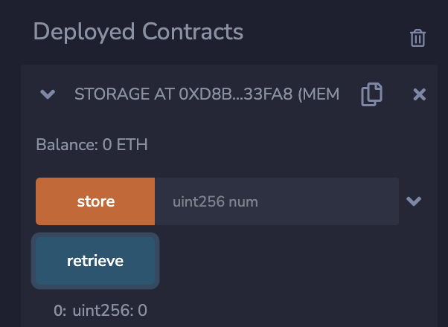Image resolution: width=448 pixels, height=327 pixels.
Task: Toggle the arrow beside STORAGE AT title
Action: [x=48, y=94]
